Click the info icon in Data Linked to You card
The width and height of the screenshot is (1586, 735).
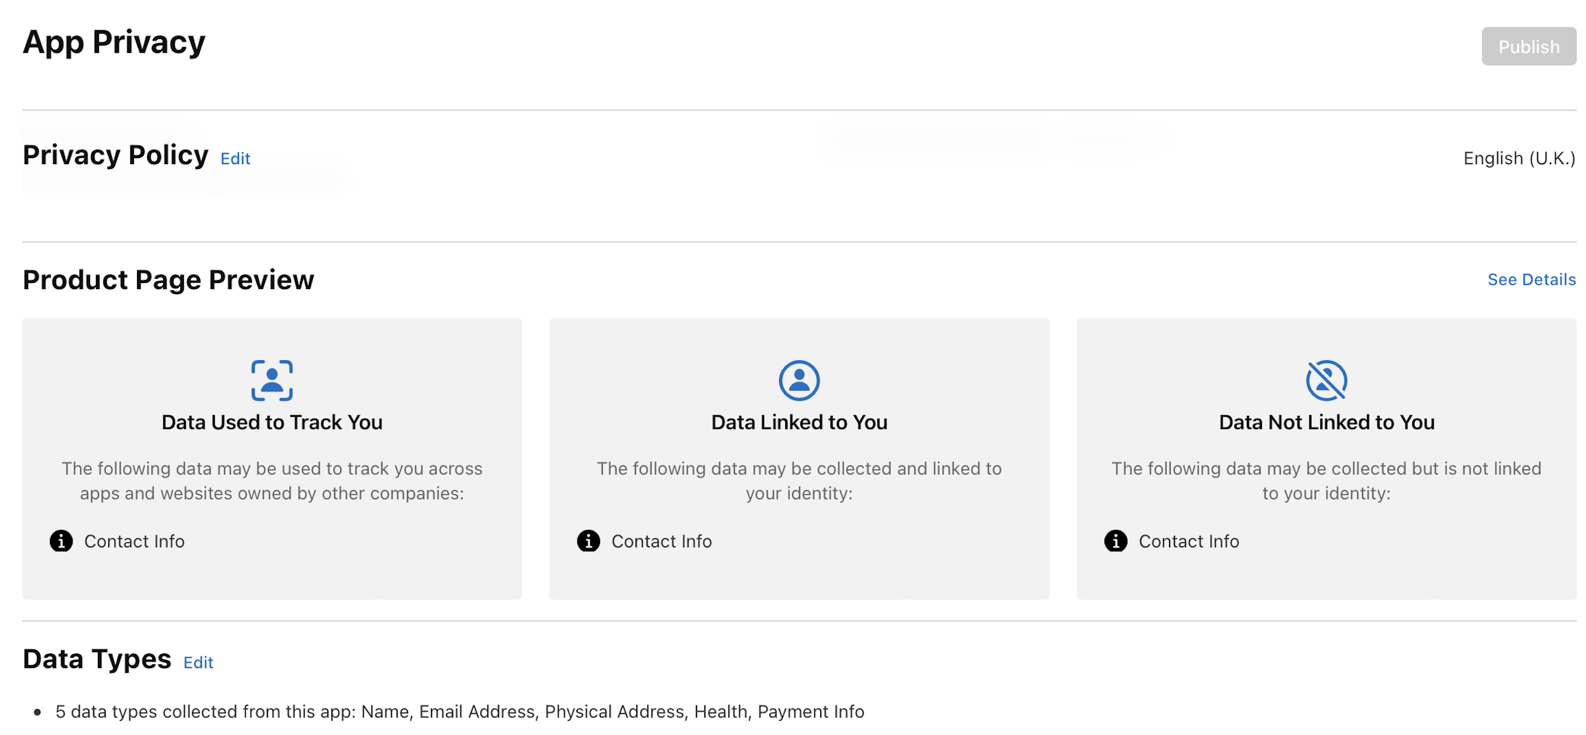[x=588, y=542]
